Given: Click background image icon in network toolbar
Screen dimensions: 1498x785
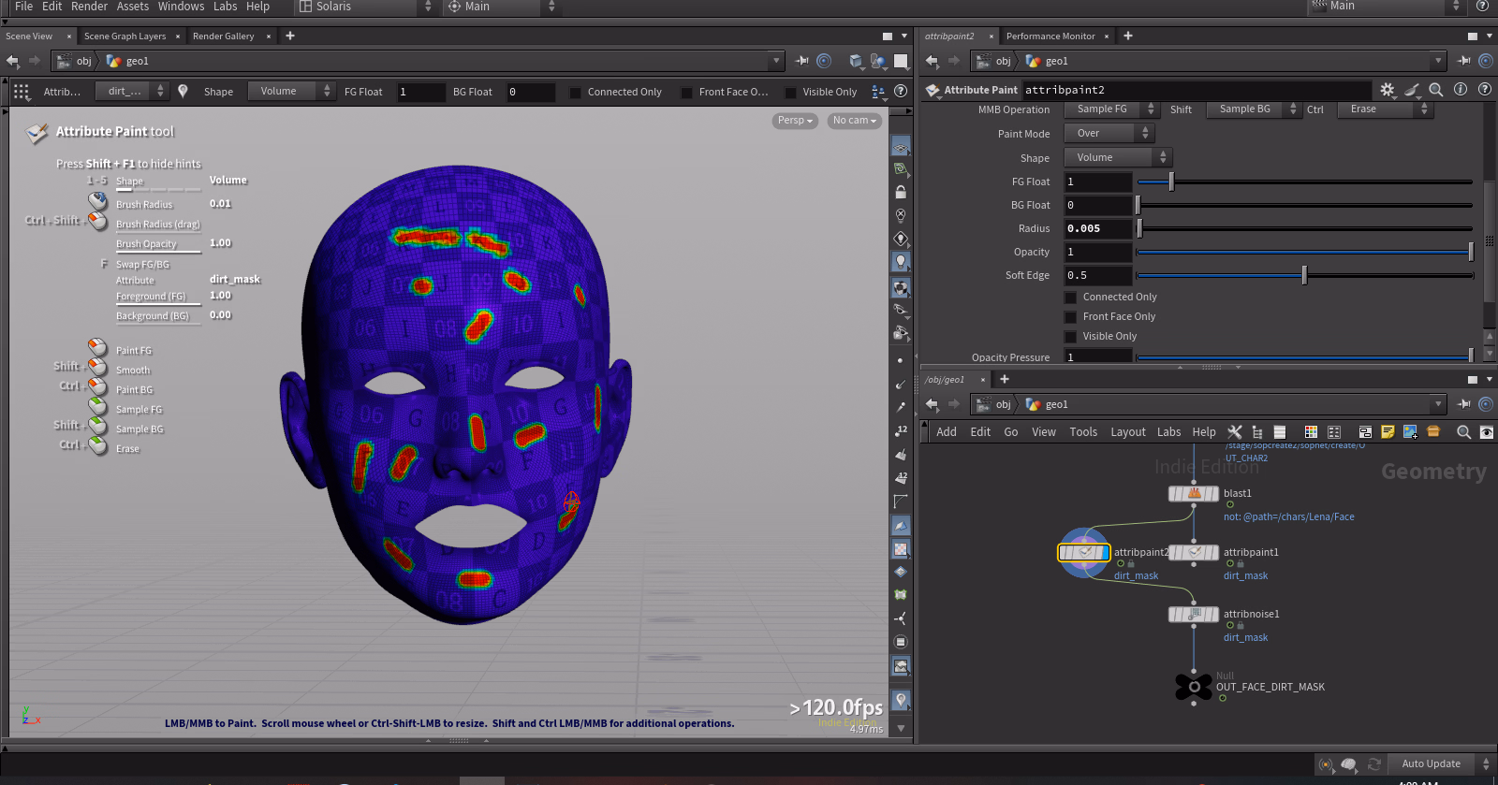Looking at the screenshot, I should tap(1410, 431).
